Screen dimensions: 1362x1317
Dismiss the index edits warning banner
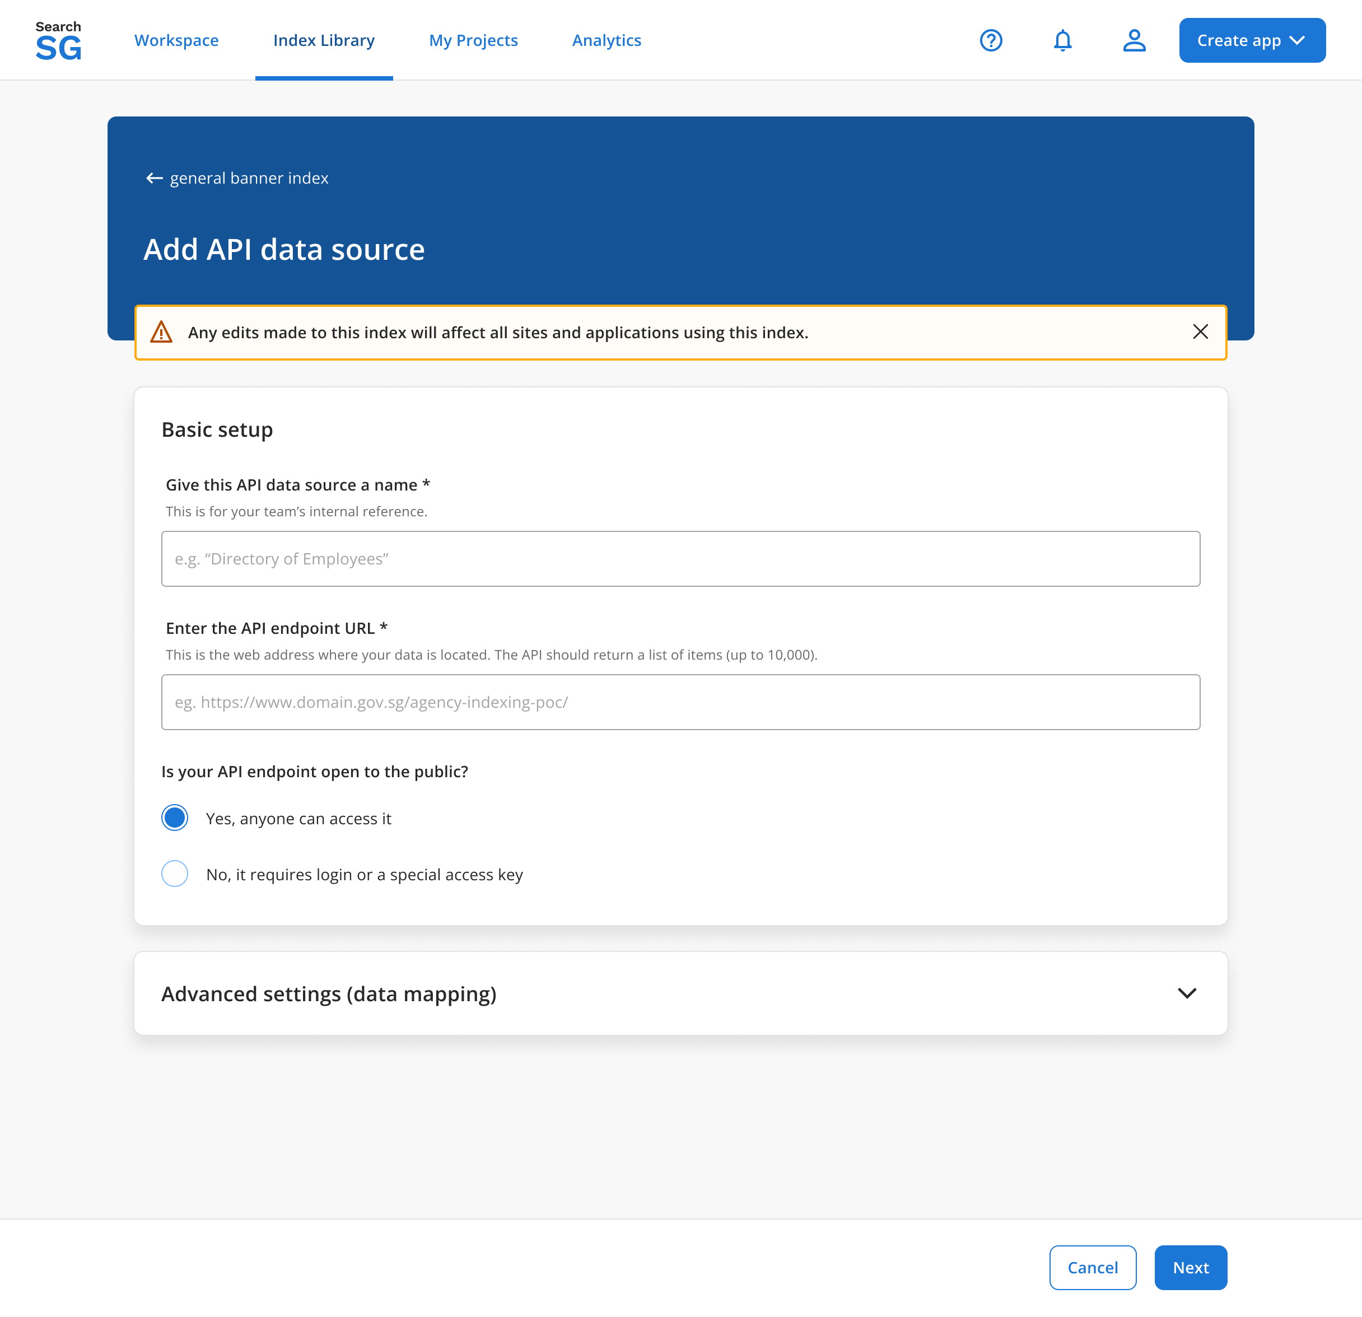click(x=1200, y=332)
